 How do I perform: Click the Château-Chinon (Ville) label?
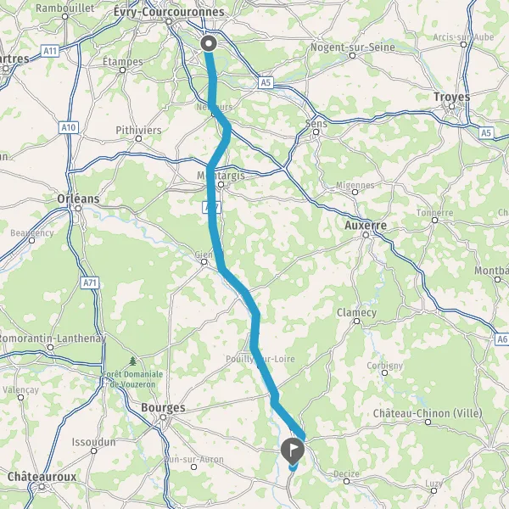click(x=428, y=414)
